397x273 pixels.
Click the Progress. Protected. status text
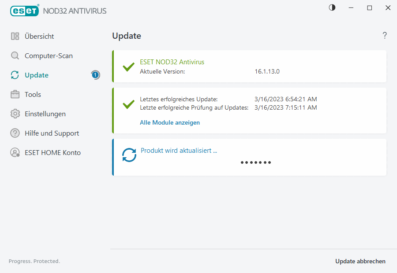[x=34, y=261]
